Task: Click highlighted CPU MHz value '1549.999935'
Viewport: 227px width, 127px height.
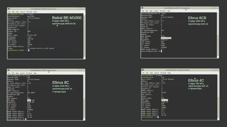Action: point(166,38)
